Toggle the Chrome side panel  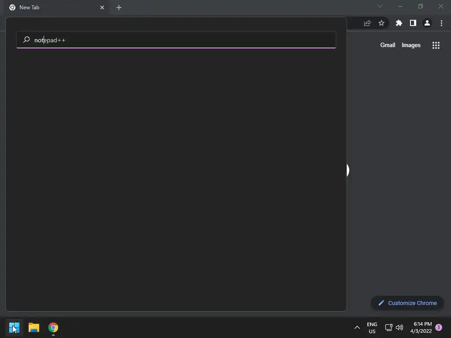(413, 23)
